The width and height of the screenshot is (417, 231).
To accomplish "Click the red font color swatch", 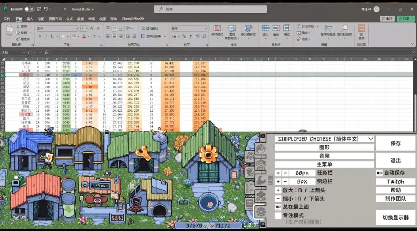I will [84, 36].
